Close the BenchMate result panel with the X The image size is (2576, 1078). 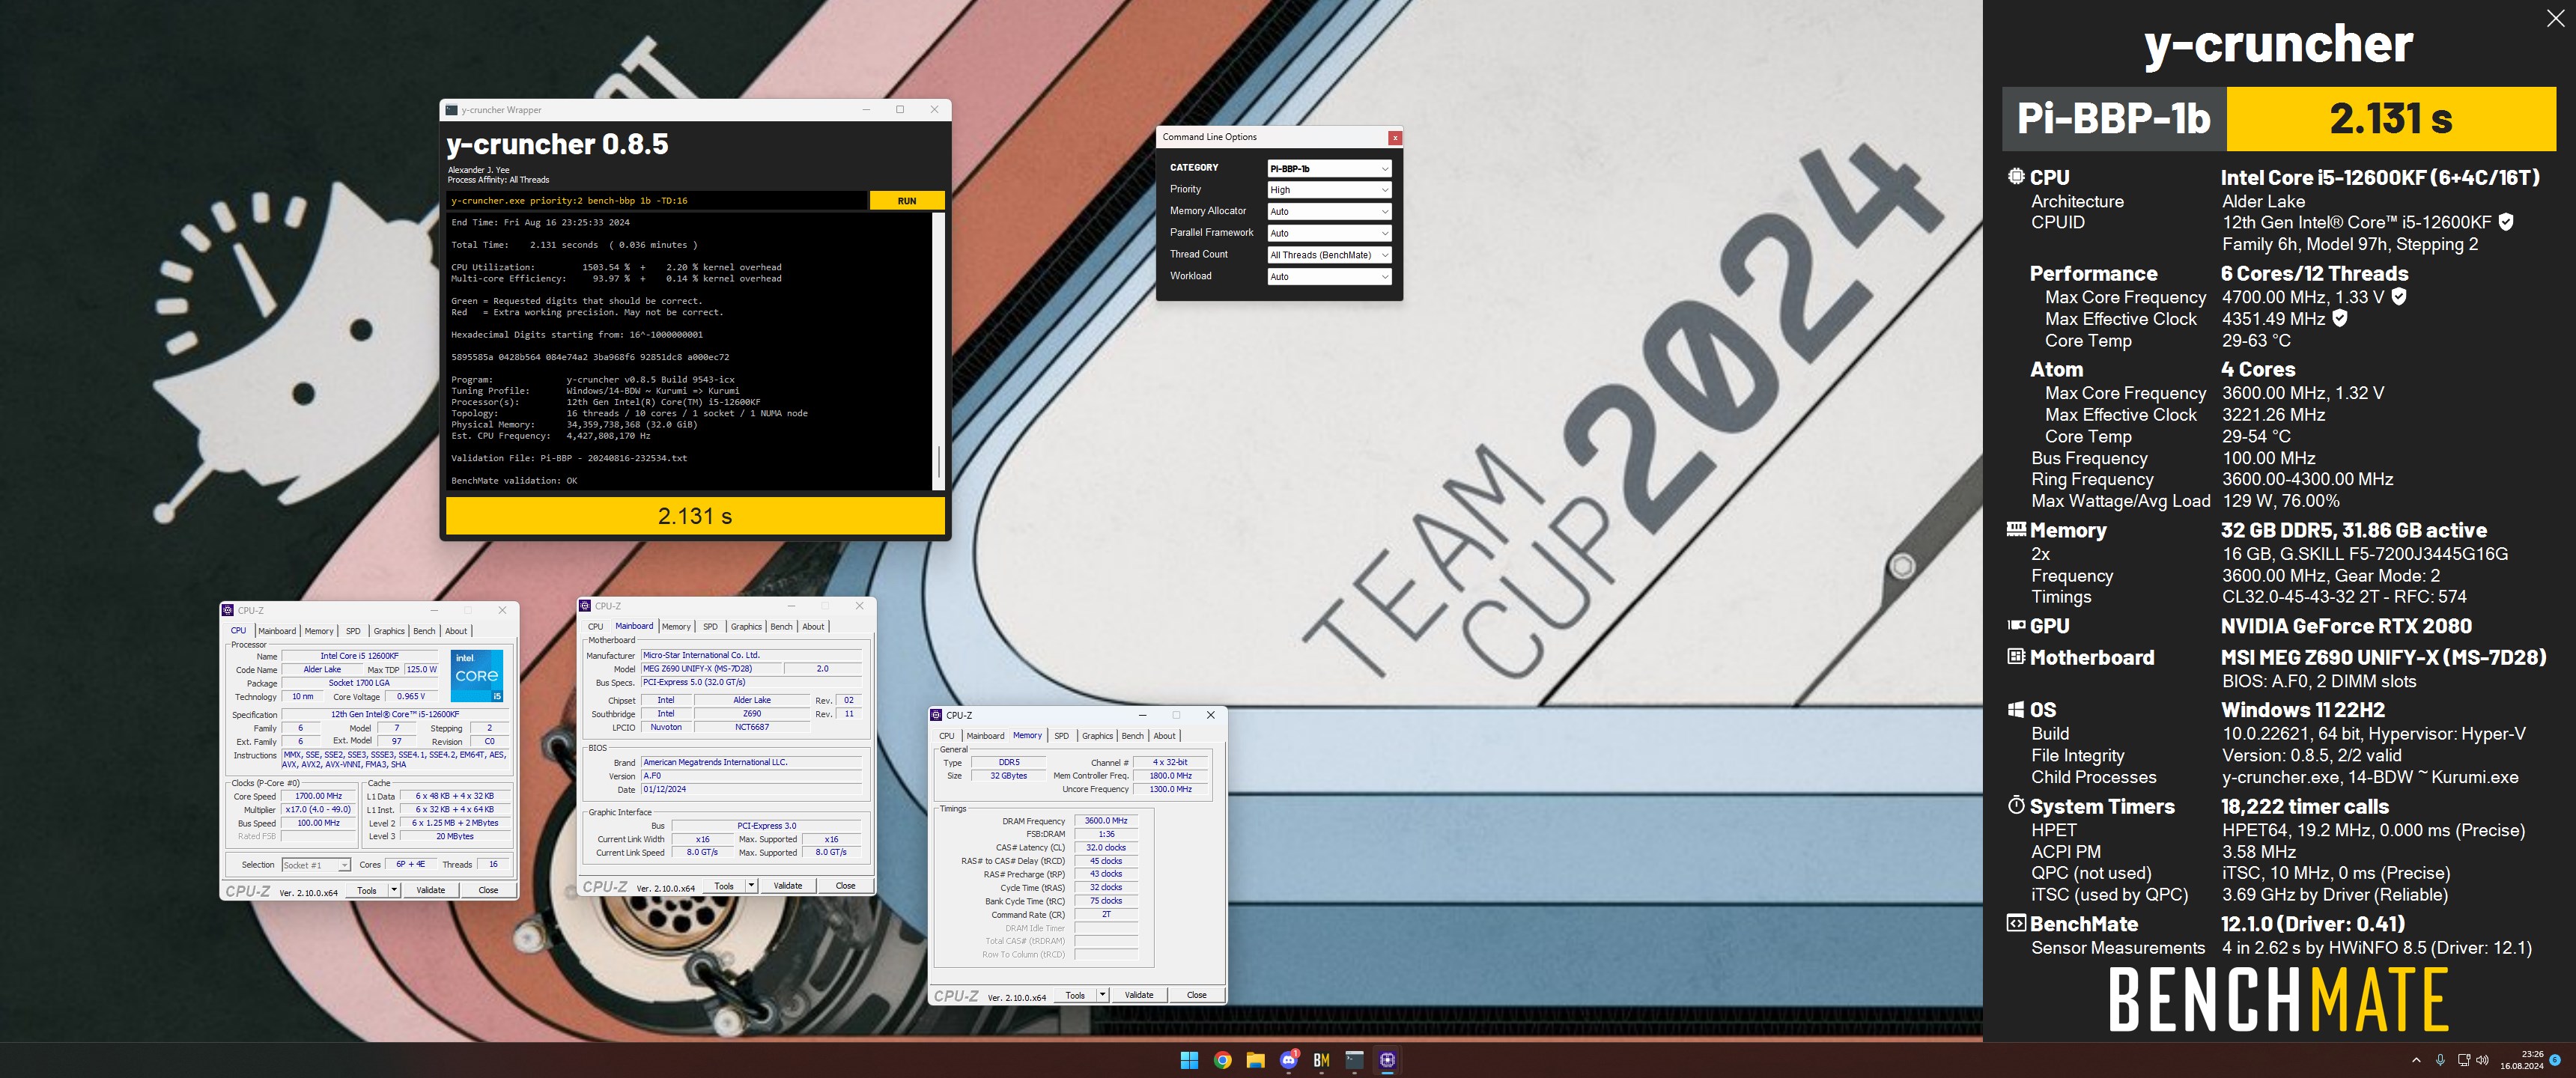pyautogui.click(x=2555, y=18)
